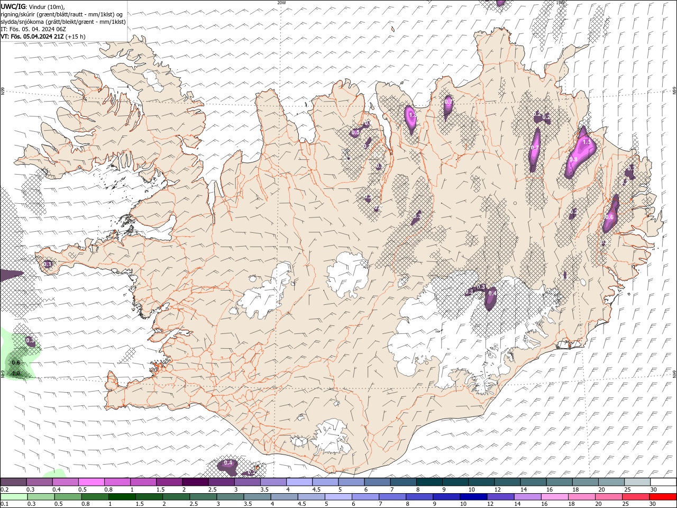Screen dimensions: 677x508
Task: Click the slate blue 6 snow legend swatch
Action: coord(377,482)
